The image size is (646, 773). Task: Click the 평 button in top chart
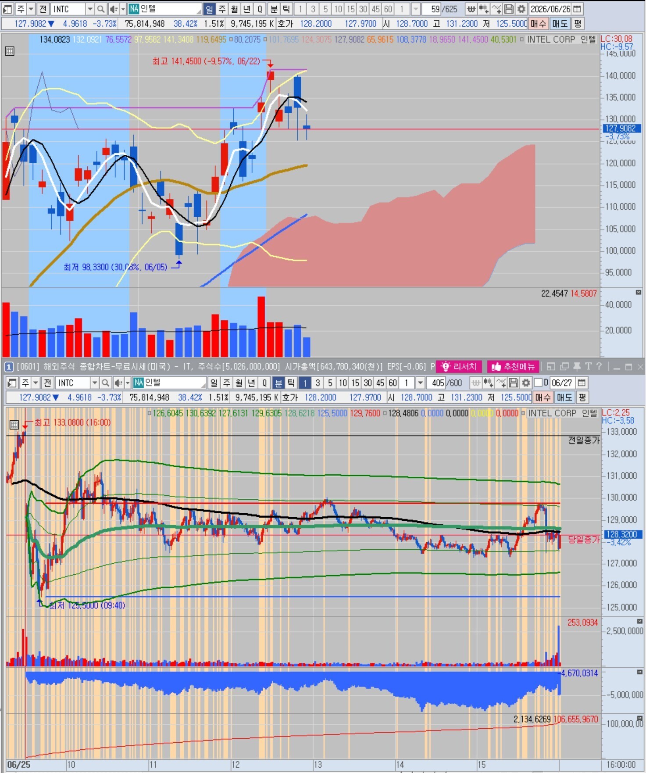tap(578, 23)
